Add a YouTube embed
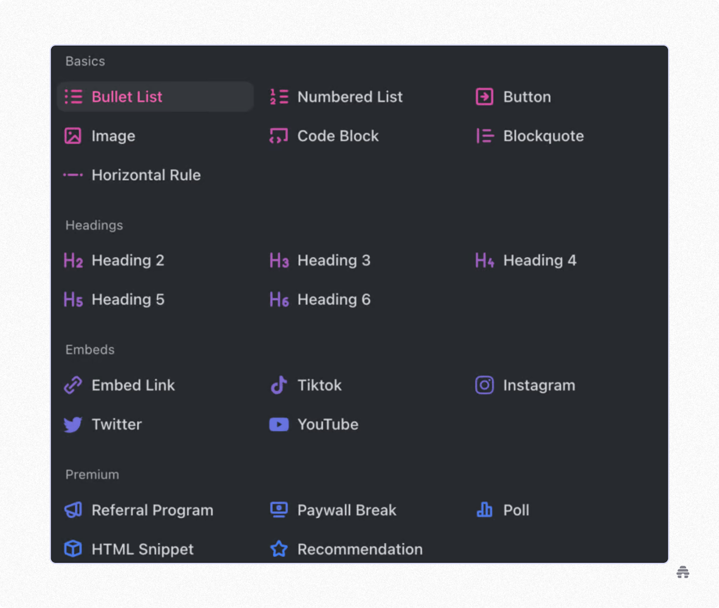Screen dimensions: 719x608 (328, 424)
